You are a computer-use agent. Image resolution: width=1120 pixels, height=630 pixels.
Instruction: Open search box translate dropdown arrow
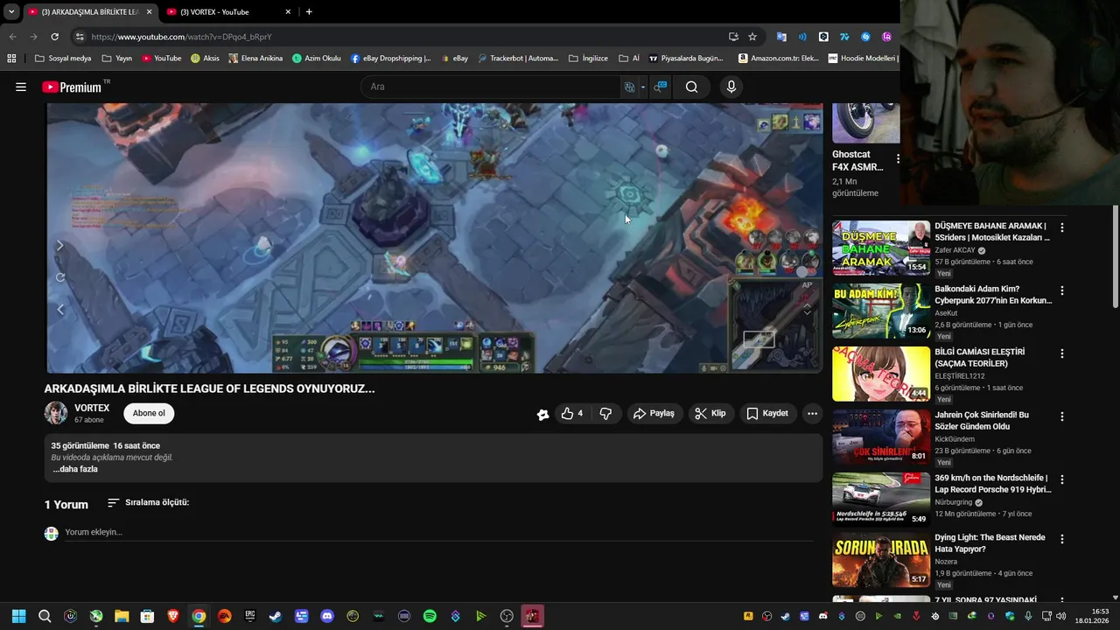(642, 87)
